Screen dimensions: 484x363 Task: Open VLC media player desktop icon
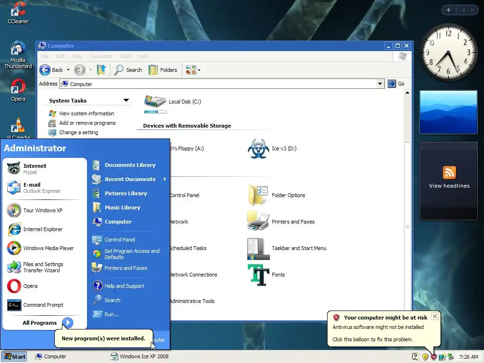tap(18, 128)
